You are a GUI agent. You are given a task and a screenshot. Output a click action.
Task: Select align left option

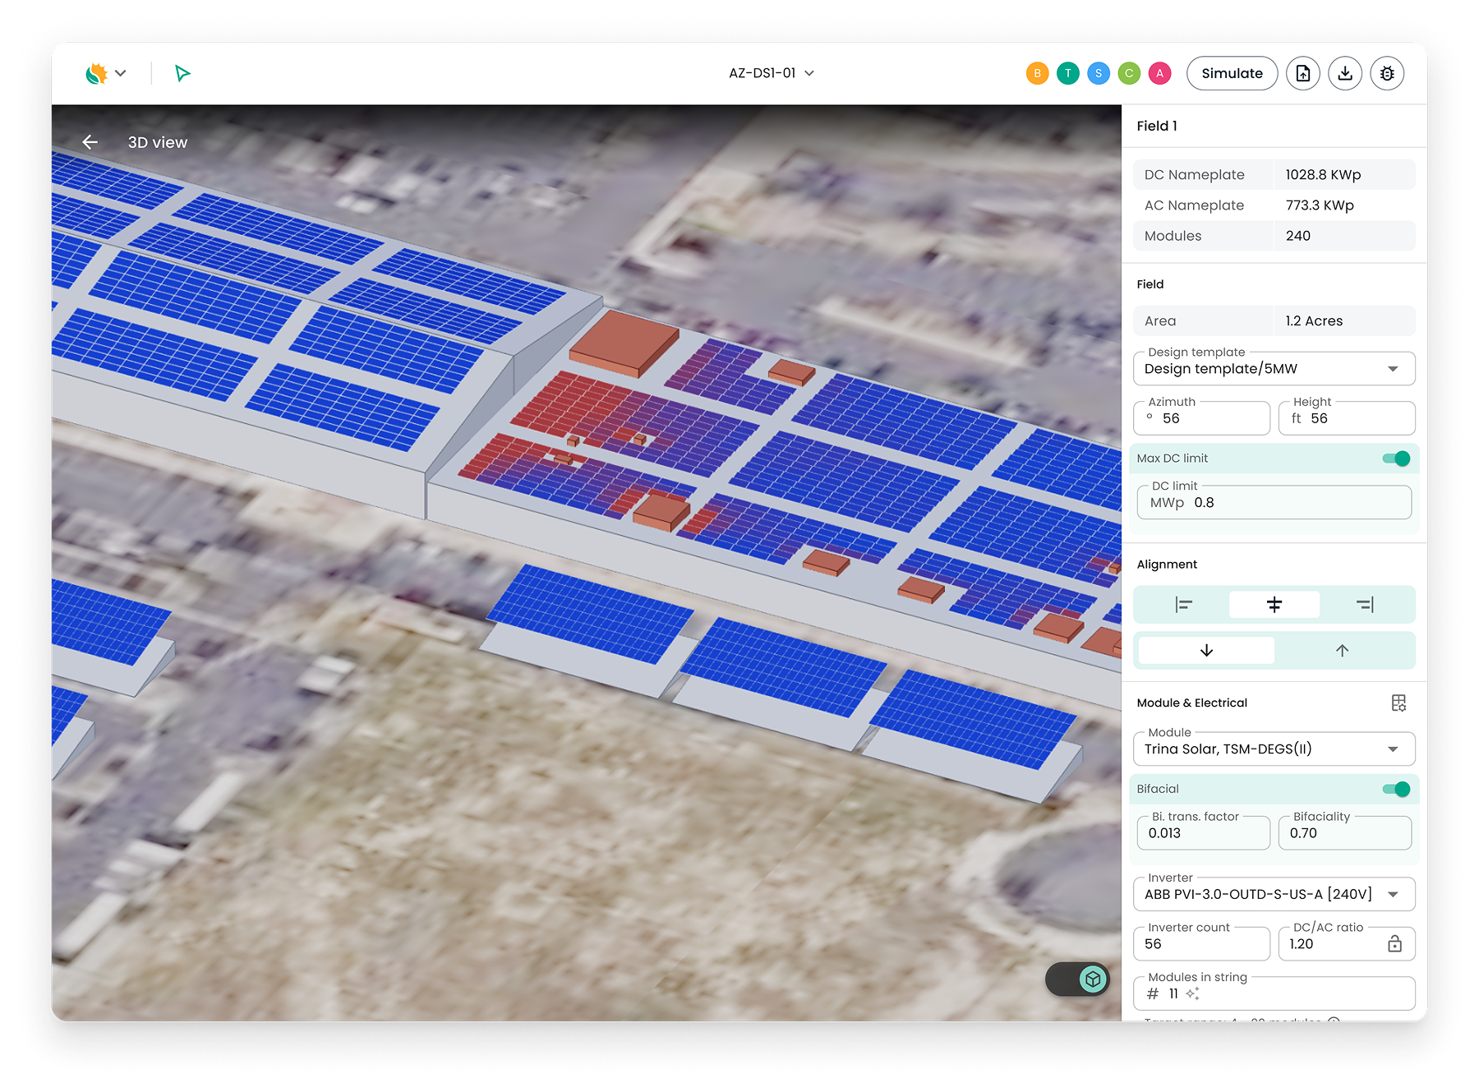tap(1183, 605)
